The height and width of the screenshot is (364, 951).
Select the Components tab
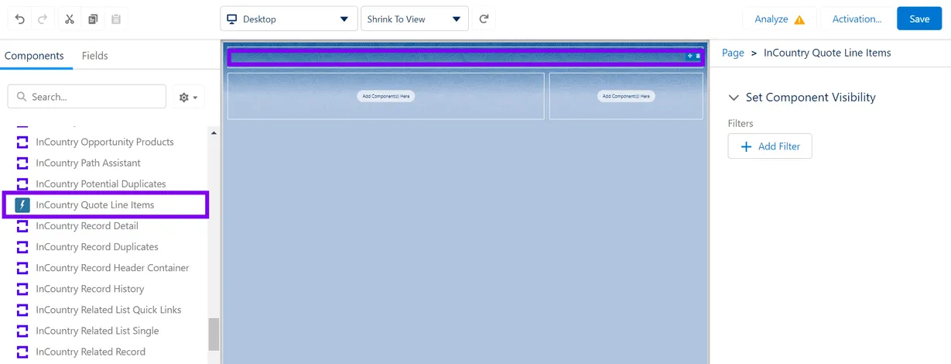pos(34,56)
